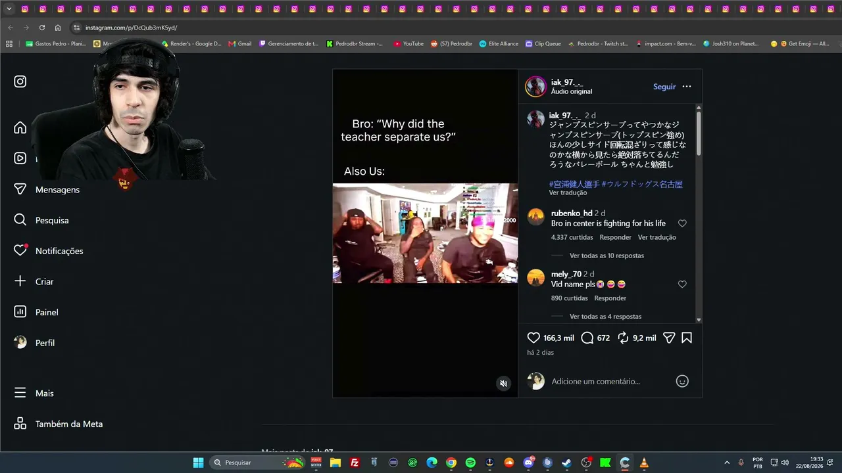Open VLC media player from taskbar
This screenshot has height=473, width=842.
[x=644, y=462]
